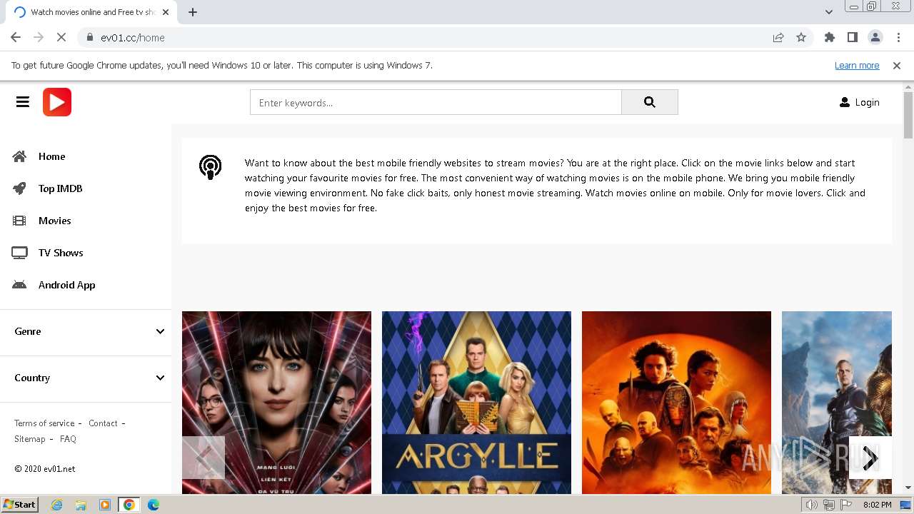
Task: Click the carousel next arrow
Action: 870,458
